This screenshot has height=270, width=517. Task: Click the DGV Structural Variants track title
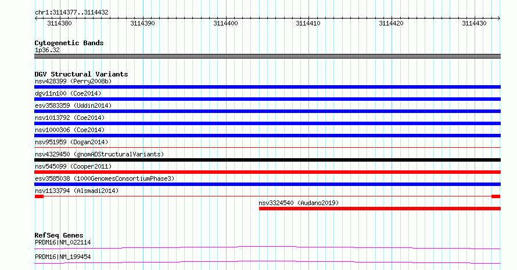coord(81,74)
